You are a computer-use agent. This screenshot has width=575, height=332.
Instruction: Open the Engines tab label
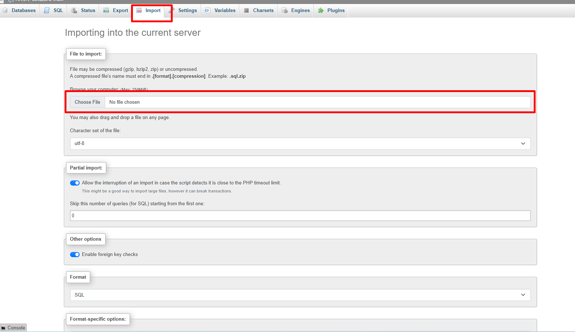[300, 11]
